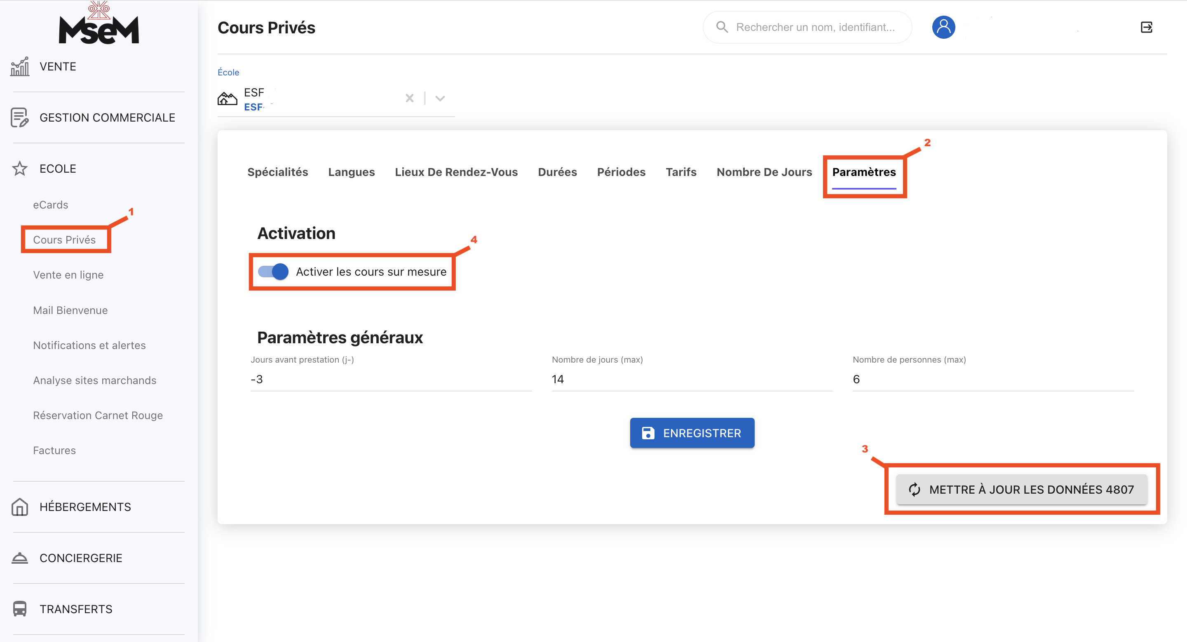
Task: Click the Gestion Commerciale document icon
Action: click(x=19, y=118)
